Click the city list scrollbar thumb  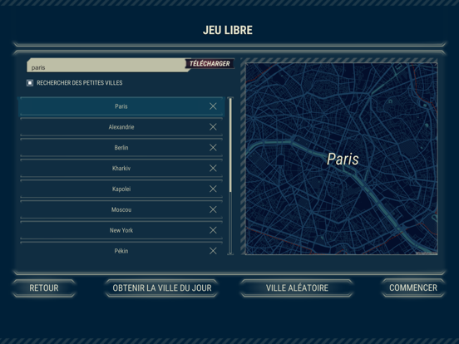(x=230, y=145)
